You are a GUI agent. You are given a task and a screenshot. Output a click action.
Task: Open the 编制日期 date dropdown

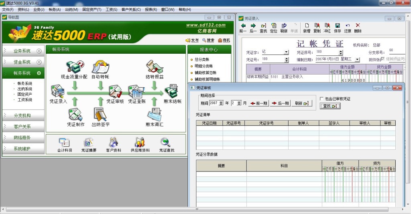tap(357, 59)
